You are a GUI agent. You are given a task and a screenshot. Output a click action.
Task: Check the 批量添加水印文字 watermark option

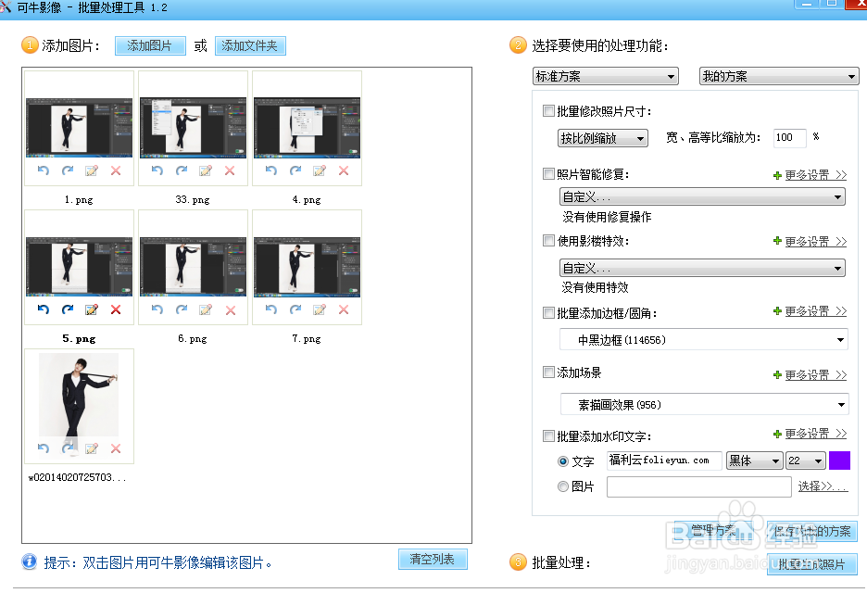[x=547, y=434]
